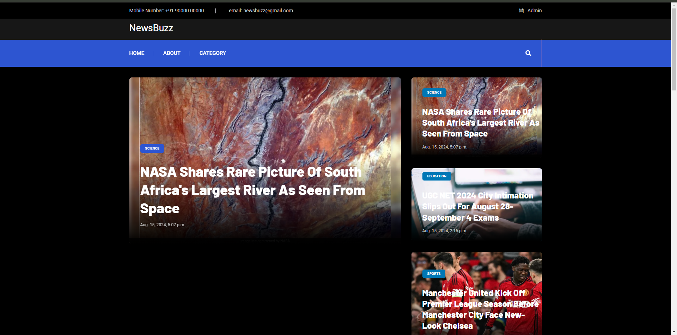The width and height of the screenshot is (677, 335).
Task: Open the sidebar NASA river article title
Action: point(480,123)
